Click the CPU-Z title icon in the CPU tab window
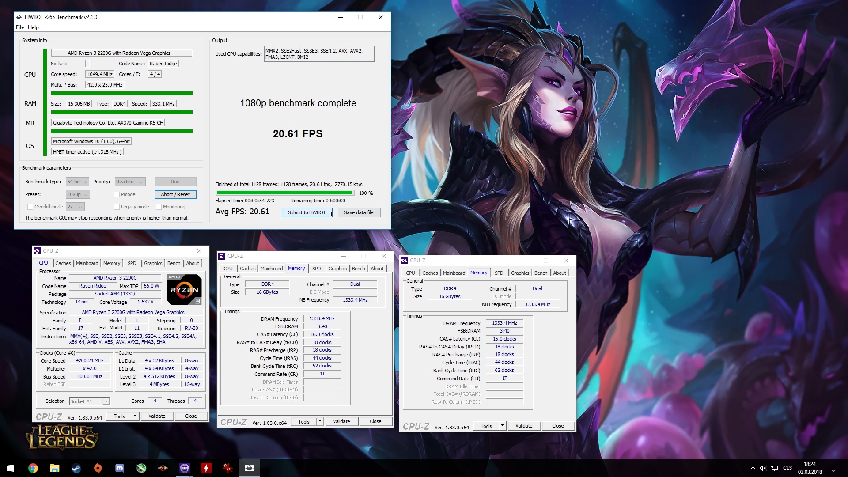This screenshot has height=477, width=848. [38, 250]
